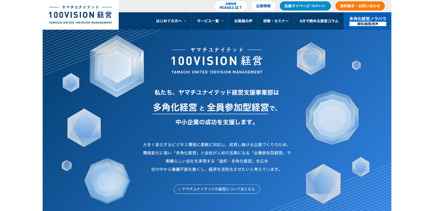Click the large rounded polygon crystal on right side
The height and width of the screenshot is (211, 434).
tap(332, 118)
